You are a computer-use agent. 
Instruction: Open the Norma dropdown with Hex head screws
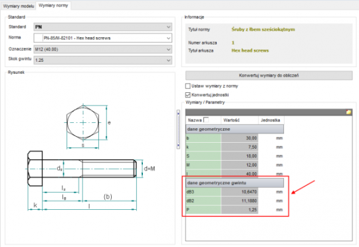(x=103, y=38)
